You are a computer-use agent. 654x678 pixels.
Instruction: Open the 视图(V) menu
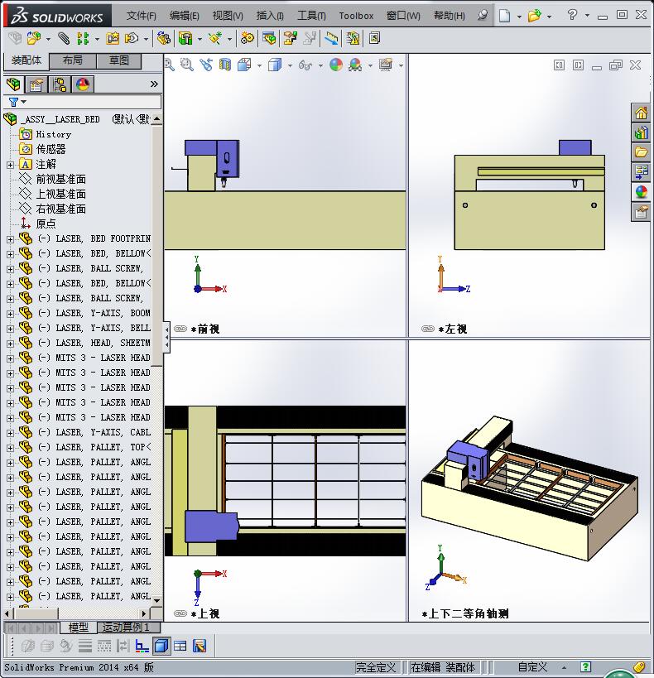228,16
